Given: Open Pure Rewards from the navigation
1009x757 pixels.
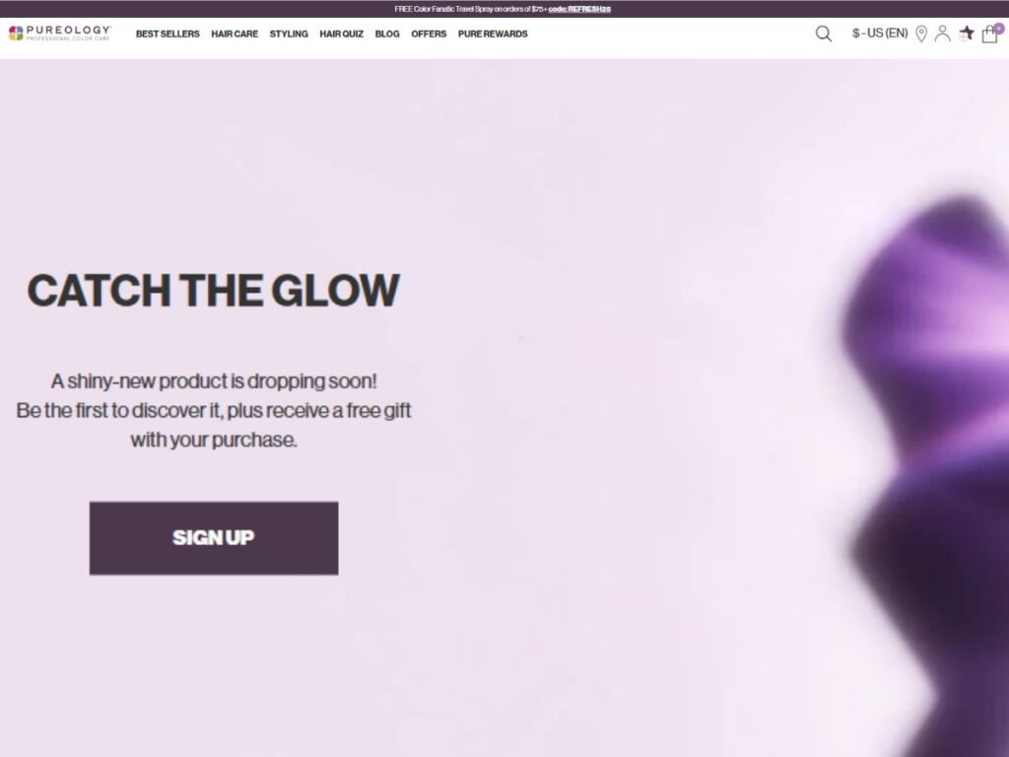Looking at the screenshot, I should [493, 34].
